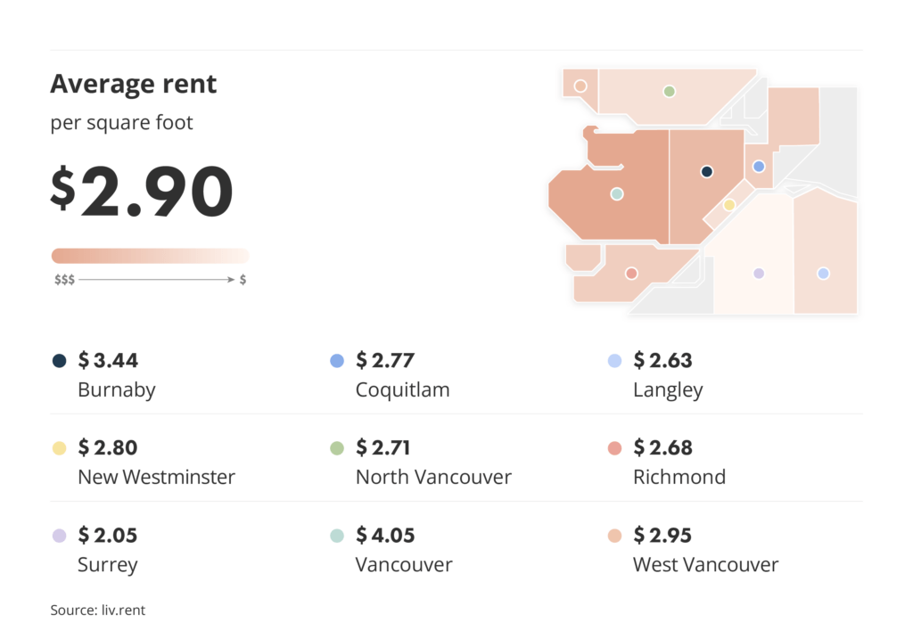Viewport: 913px width, 639px height.
Task: Click the $4.05 Vancouver rent value
Action: point(384,536)
